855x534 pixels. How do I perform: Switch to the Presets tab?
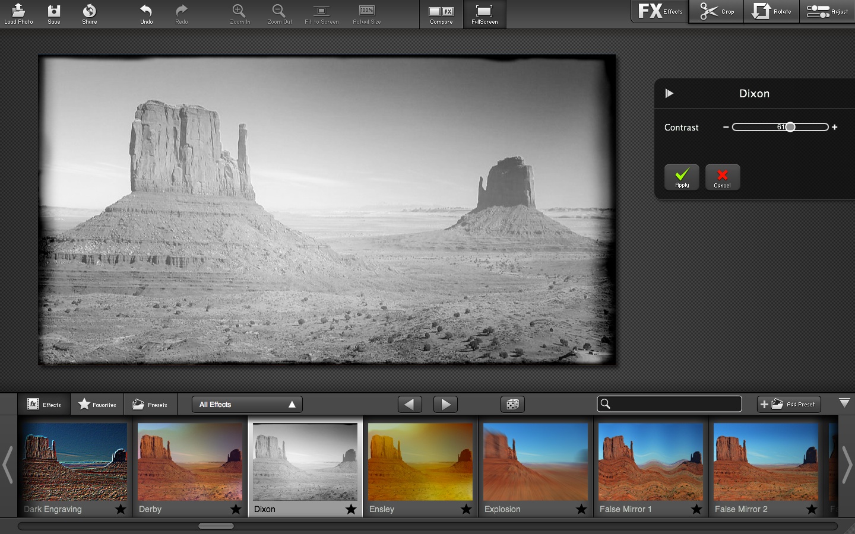click(150, 405)
